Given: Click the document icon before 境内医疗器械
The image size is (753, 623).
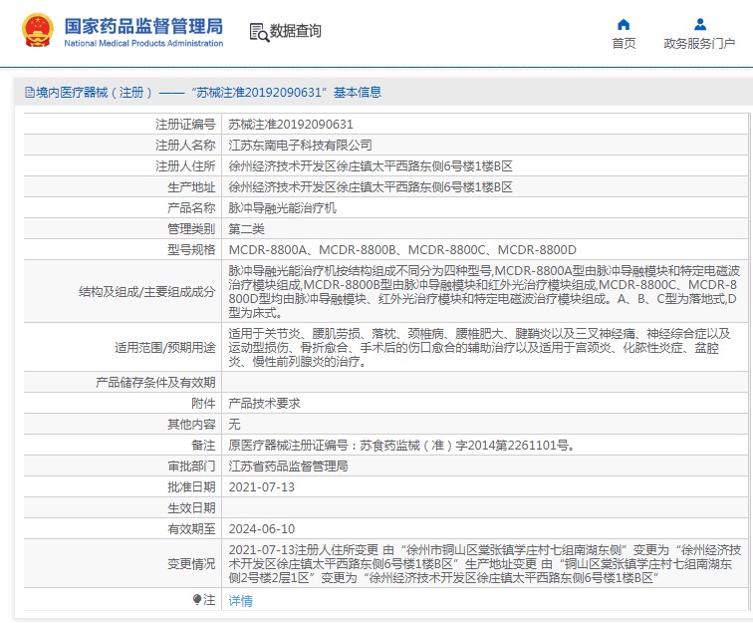Looking at the screenshot, I should (x=29, y=93).
